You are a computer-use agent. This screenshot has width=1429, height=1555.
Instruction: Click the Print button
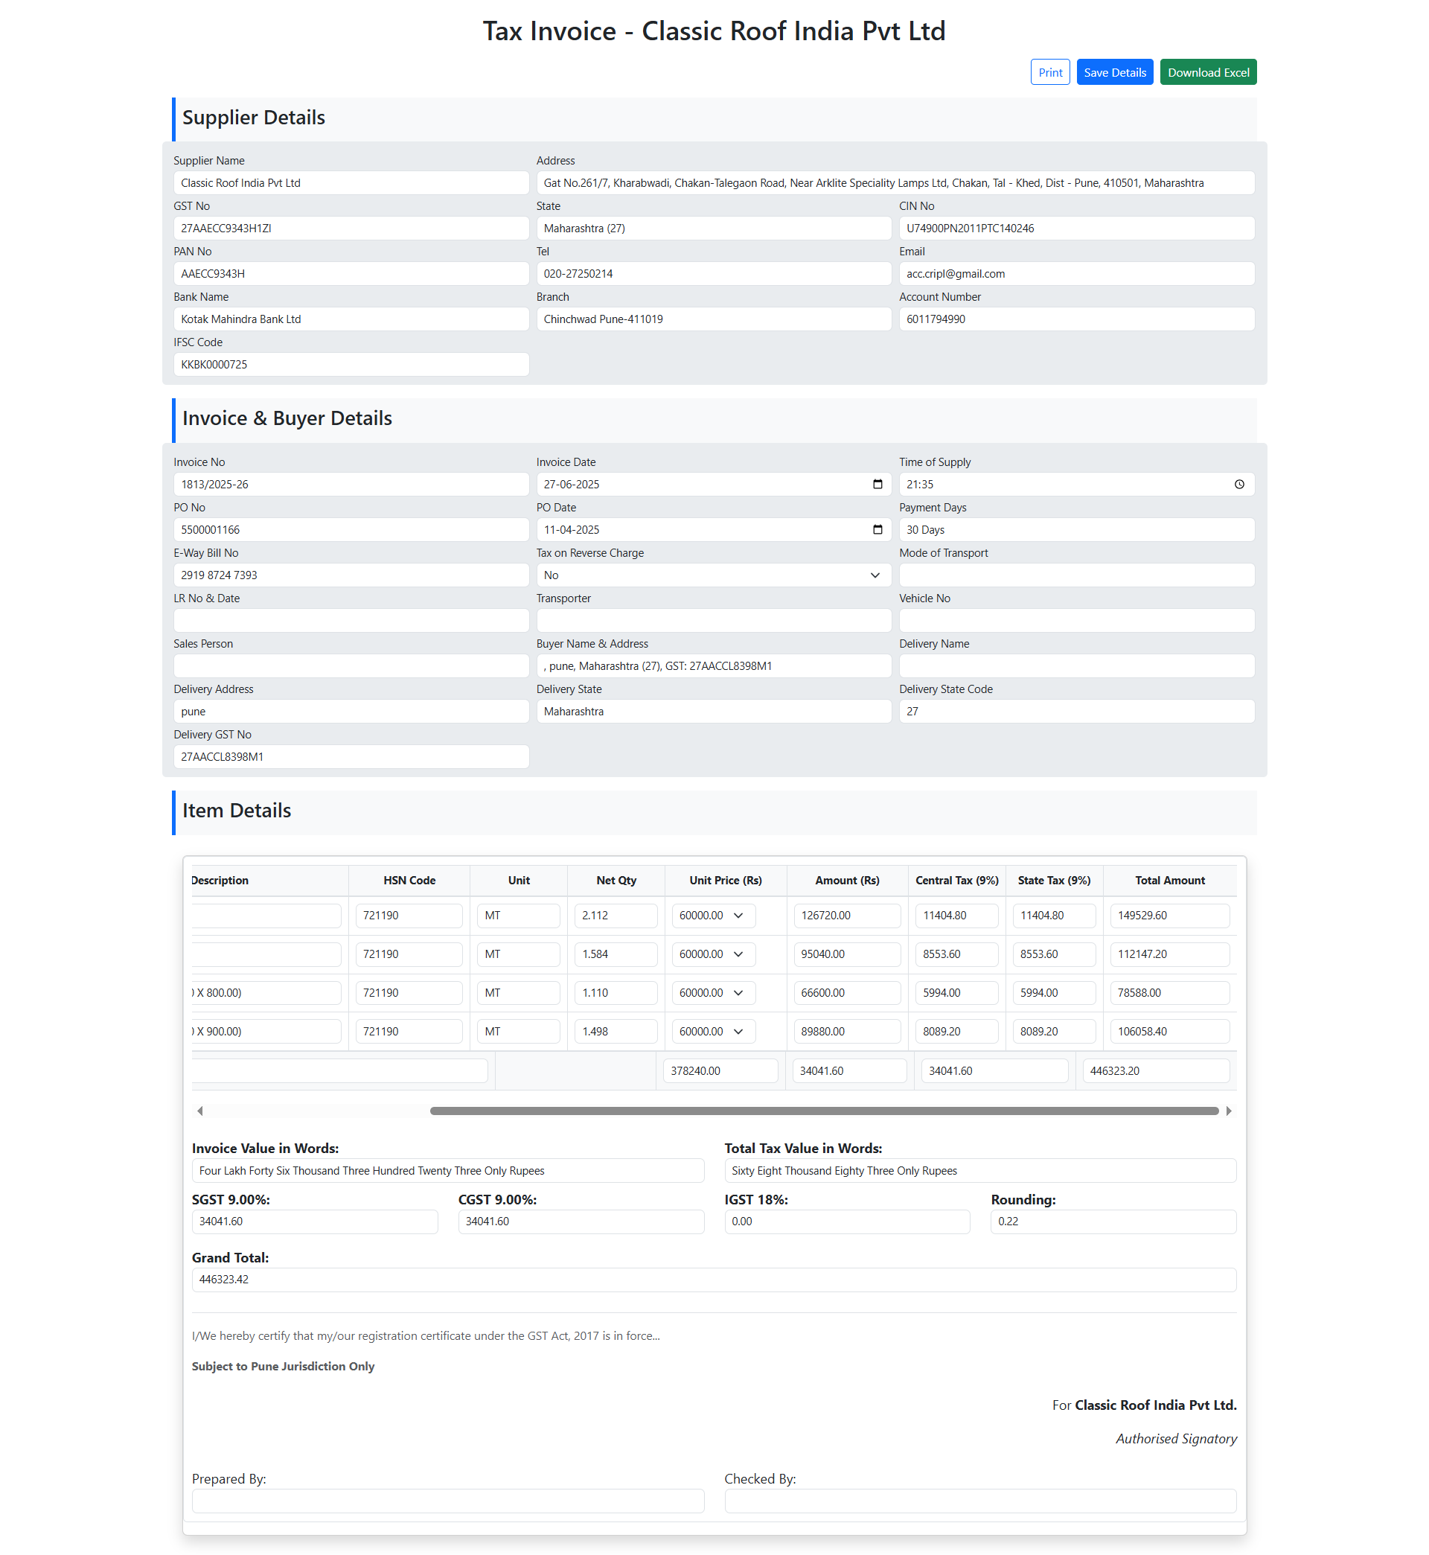[x=1049, y=73]
